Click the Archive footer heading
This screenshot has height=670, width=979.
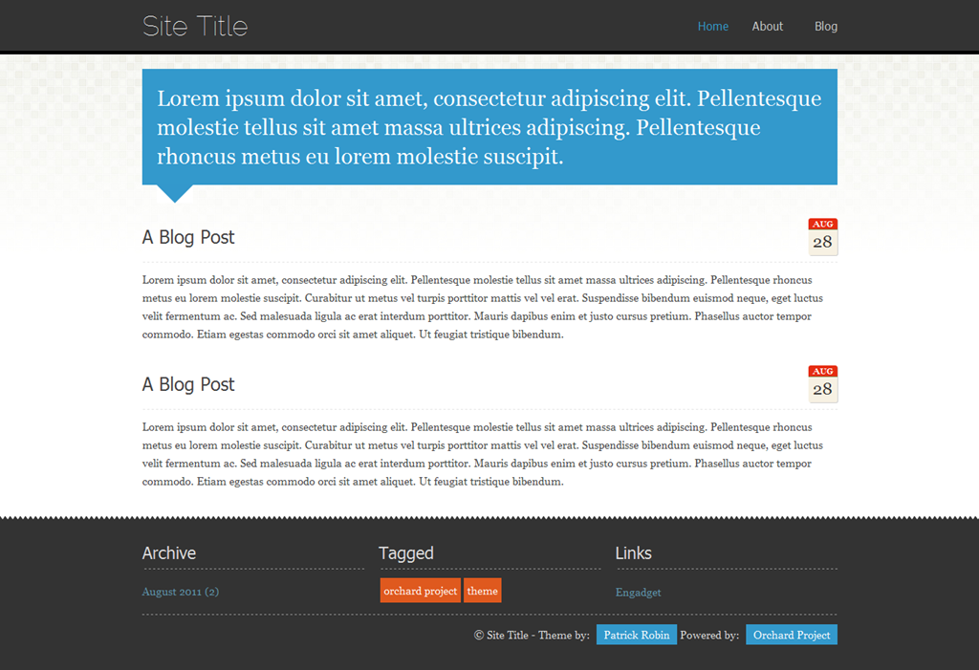click(x=169, y=553)
